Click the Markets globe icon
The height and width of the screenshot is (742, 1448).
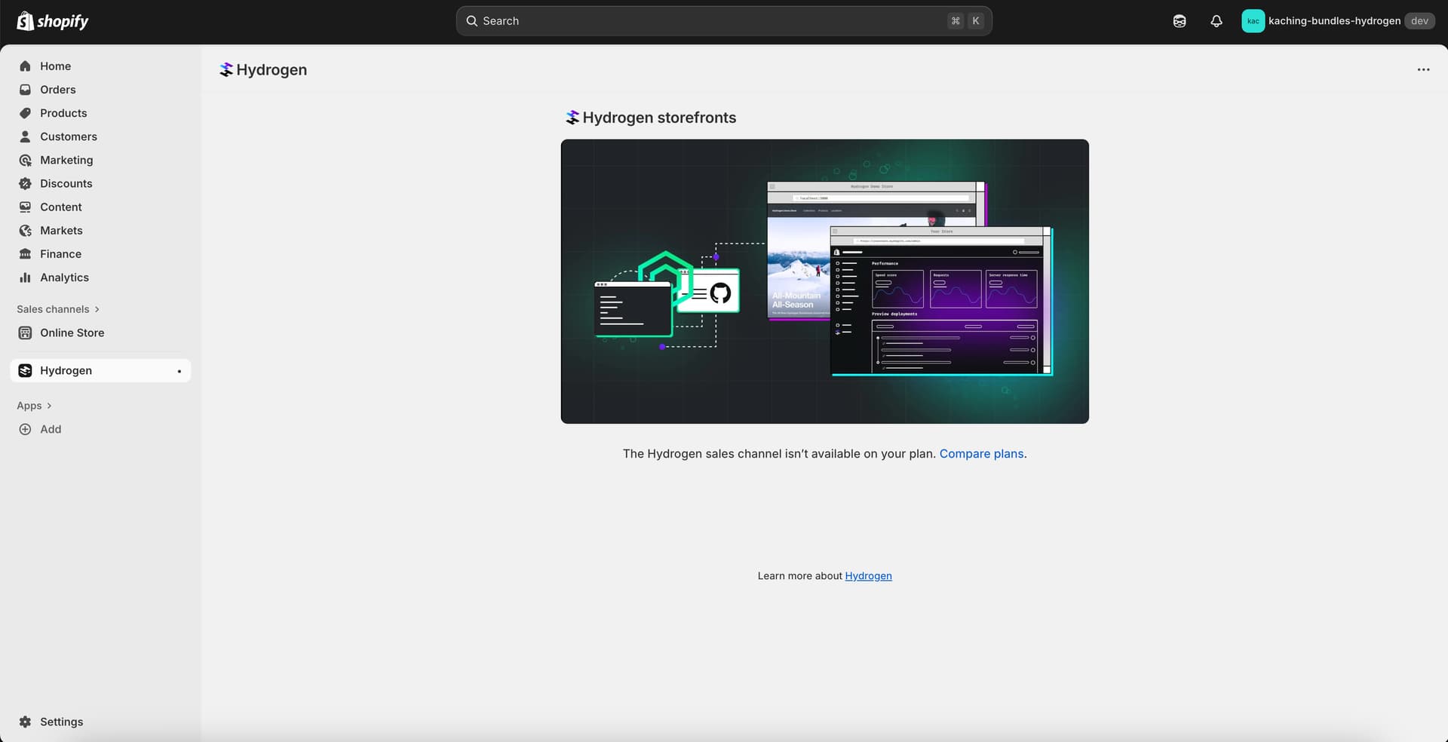point(25,231)
